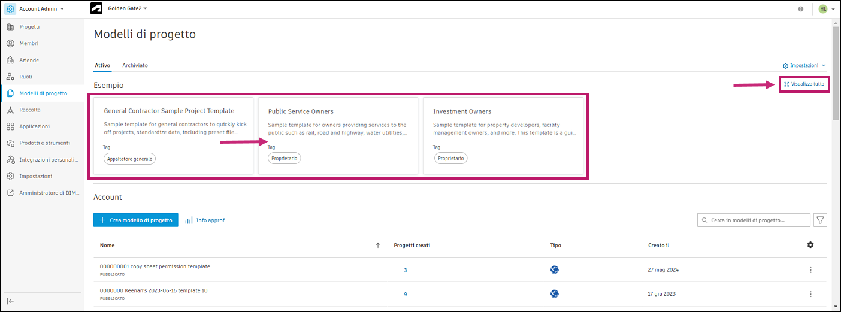This screenshot has width=841, height=312.
Task: Open the Golden Gate2 account switcher
Action: point(127,9)
